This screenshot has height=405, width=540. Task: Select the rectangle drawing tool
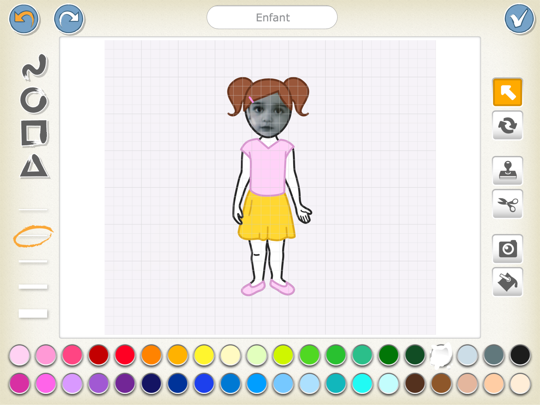pyautogui.click(x=34, y=133)
